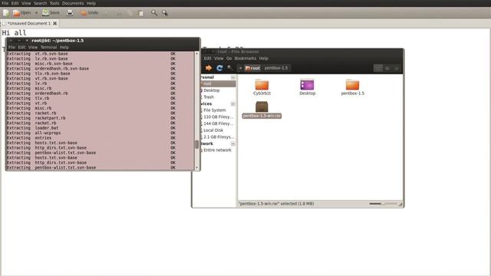The height and width of the screenshot is (276, 491).
Task: Undo the last edit in gedit
Action: click(90, 13)
